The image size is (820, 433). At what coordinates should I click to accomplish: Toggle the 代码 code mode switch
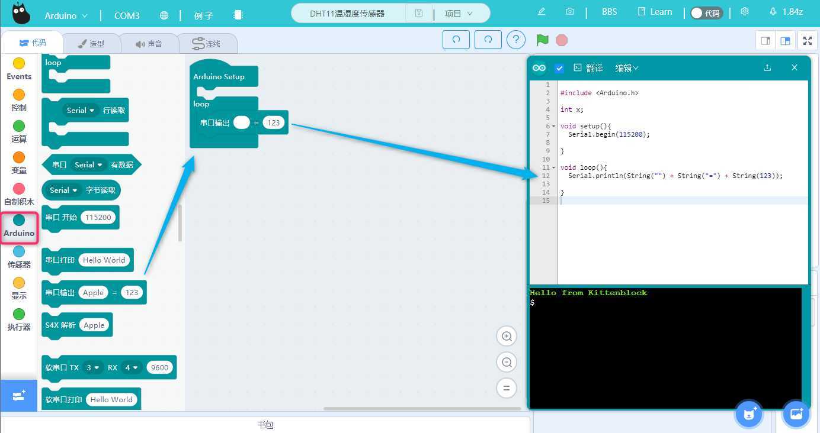(x=706, y=12)
